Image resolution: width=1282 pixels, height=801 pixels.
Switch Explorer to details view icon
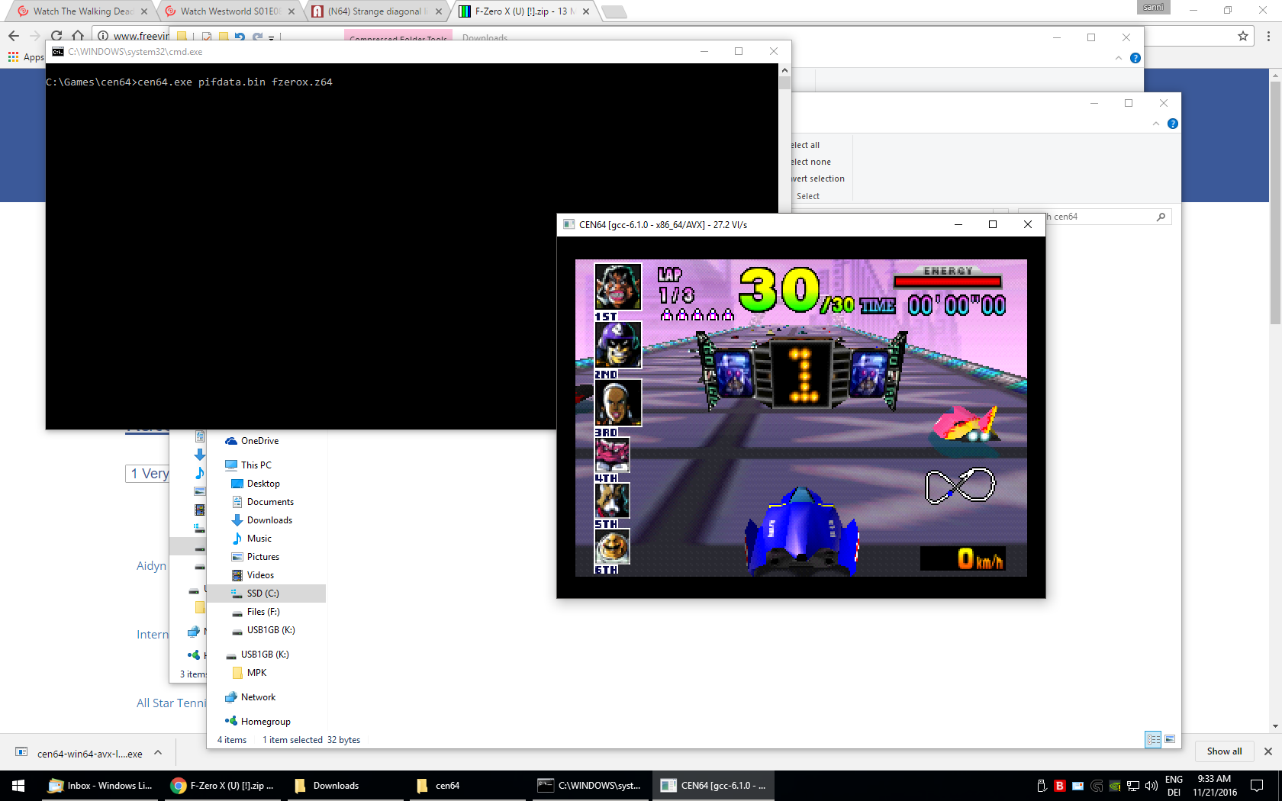tap(1153, 739)
